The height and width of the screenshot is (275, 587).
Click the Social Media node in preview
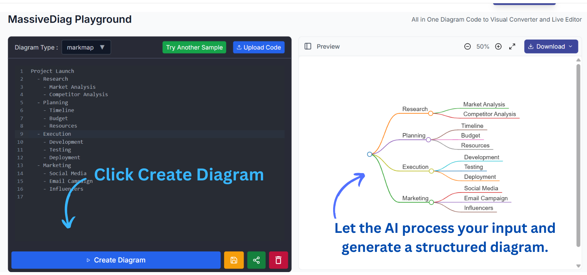pyautogui.click(x=481, y=188)
